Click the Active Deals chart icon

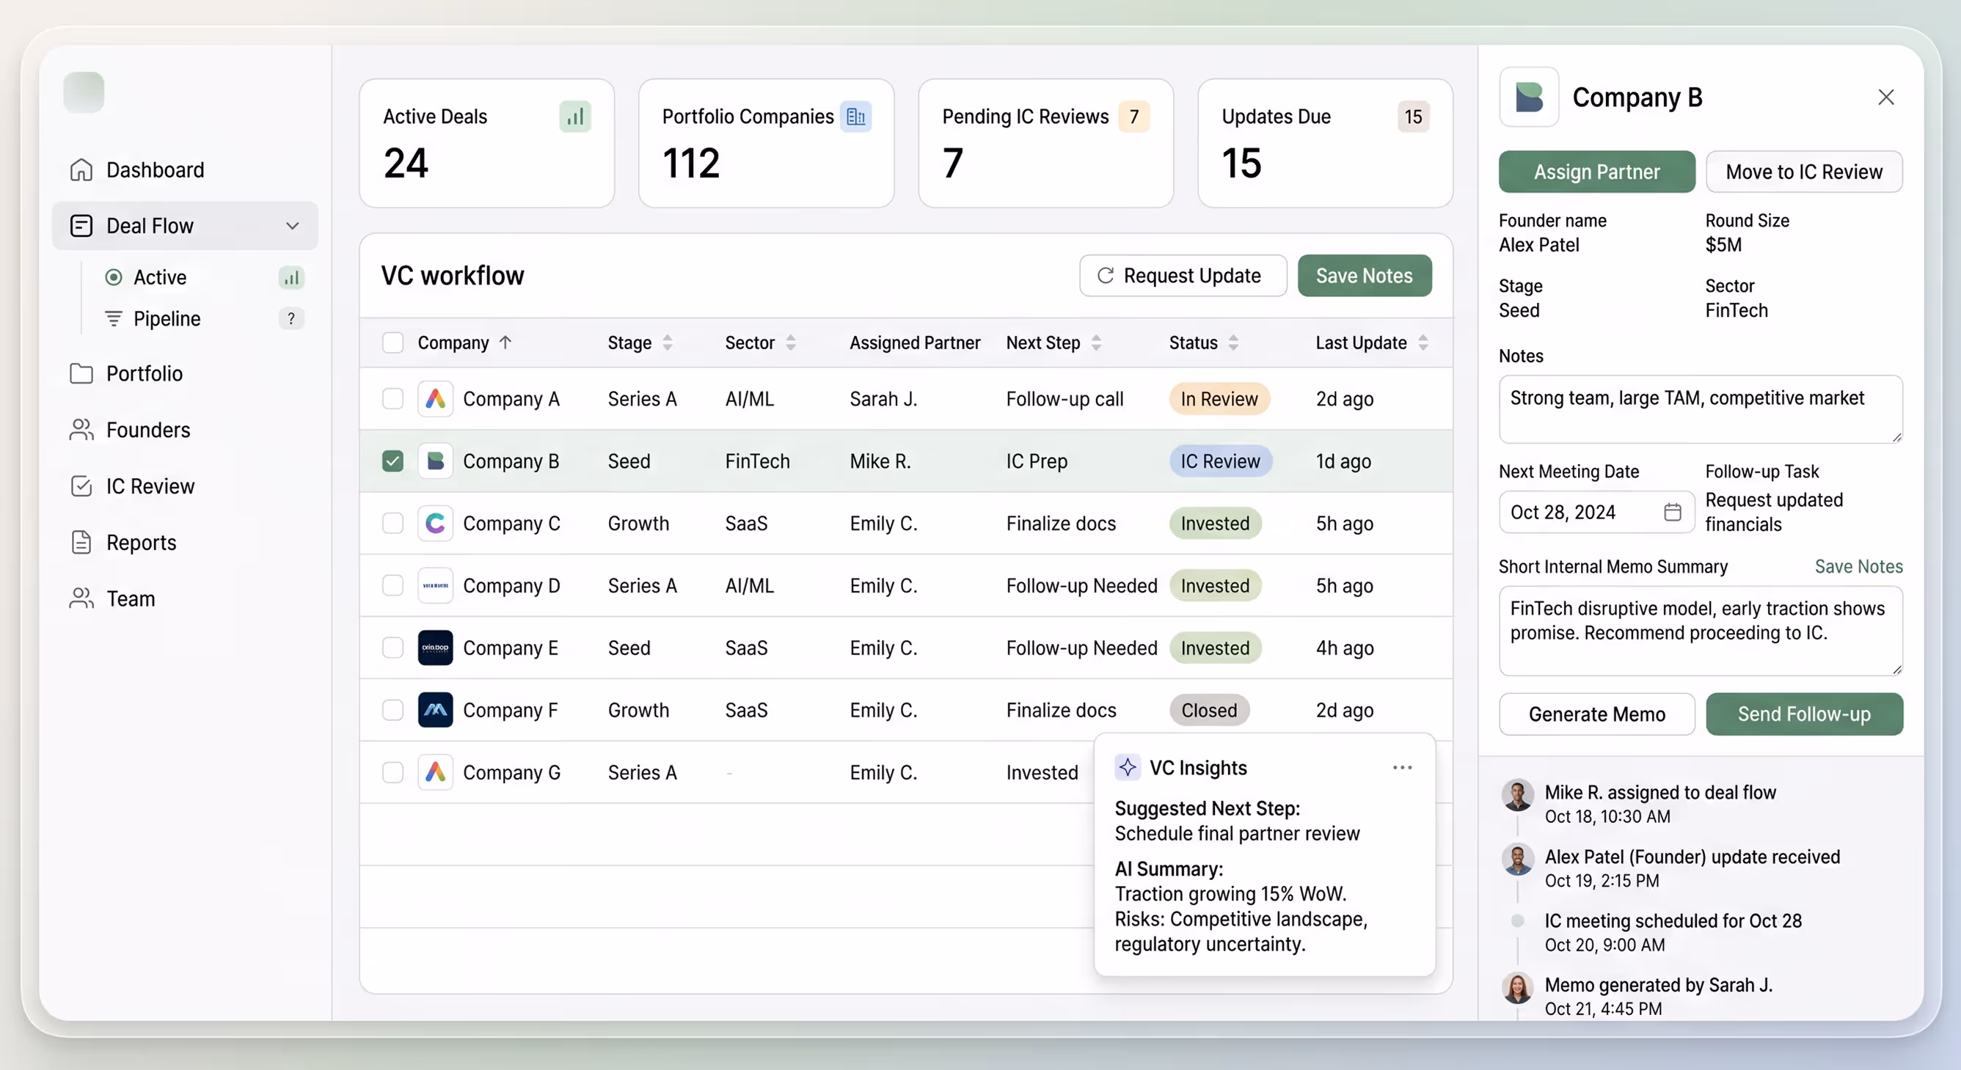574,117
